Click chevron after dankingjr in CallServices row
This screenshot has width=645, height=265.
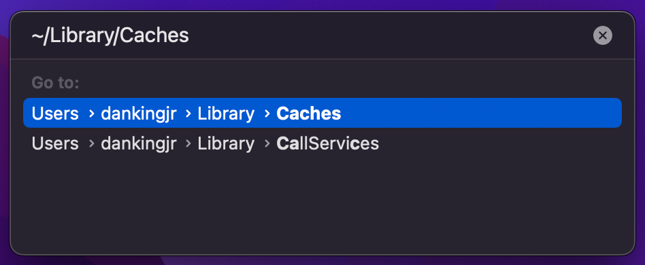[188, 144]
